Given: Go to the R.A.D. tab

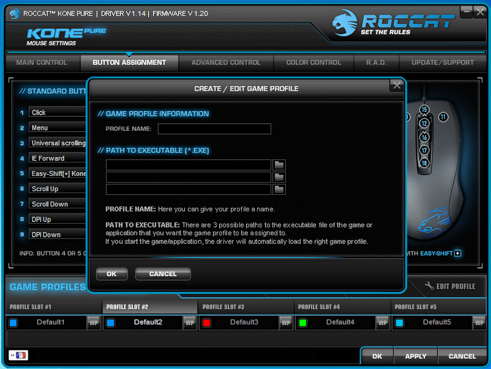Looking at the screenshot, I should point(376,63).
